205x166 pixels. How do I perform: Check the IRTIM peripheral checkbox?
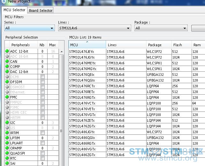[x=42, y=133]
